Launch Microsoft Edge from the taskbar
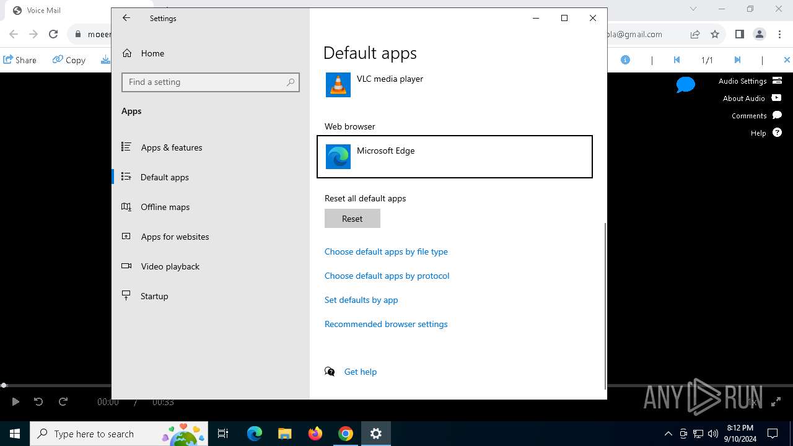Screen dimensions: 793x446 pos(255,434)
